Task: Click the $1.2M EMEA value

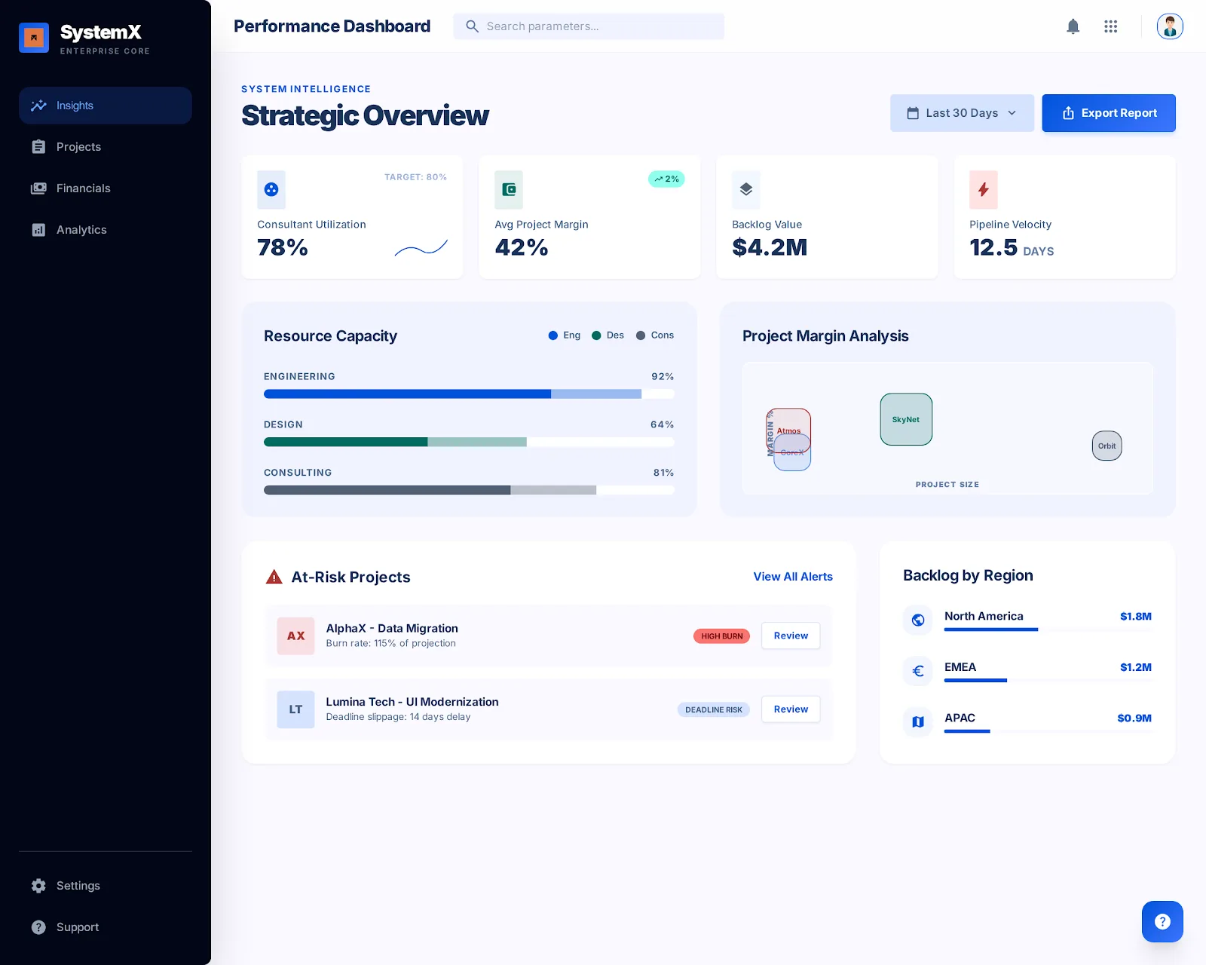Action: pyautogui.click(x=1135, y=667)
